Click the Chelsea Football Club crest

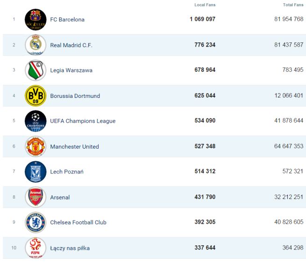pos(36,222)
